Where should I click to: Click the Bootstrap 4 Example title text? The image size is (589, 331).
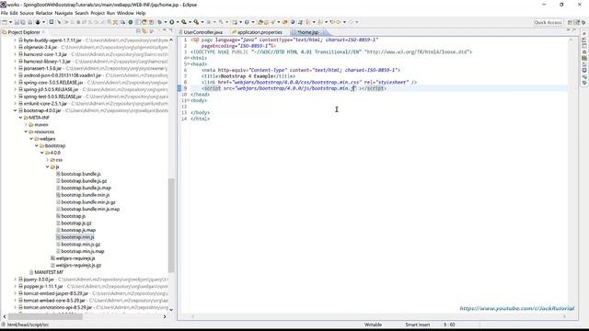coord(247,76)
